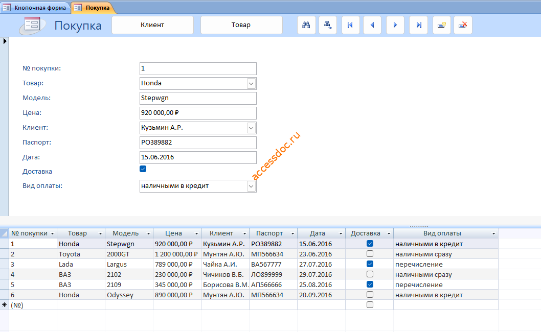Toggle the Доставка checkbox in the form

(143, 169)
